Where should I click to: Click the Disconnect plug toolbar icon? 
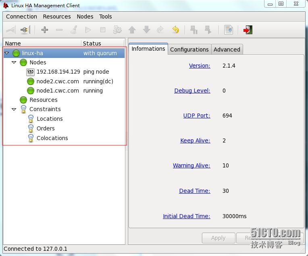click(x=25, y=30)
